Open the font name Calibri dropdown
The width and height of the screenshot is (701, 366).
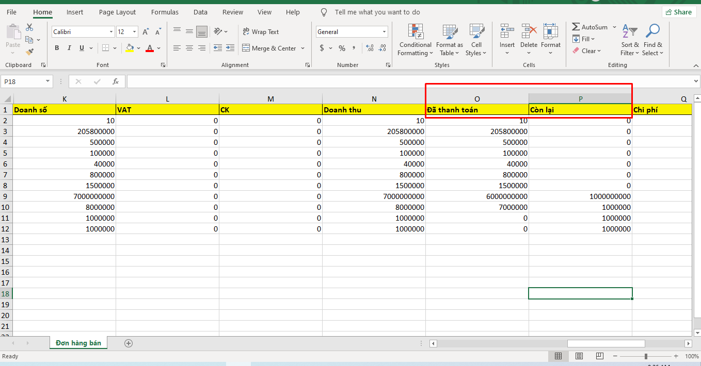[x=111, y=32]
